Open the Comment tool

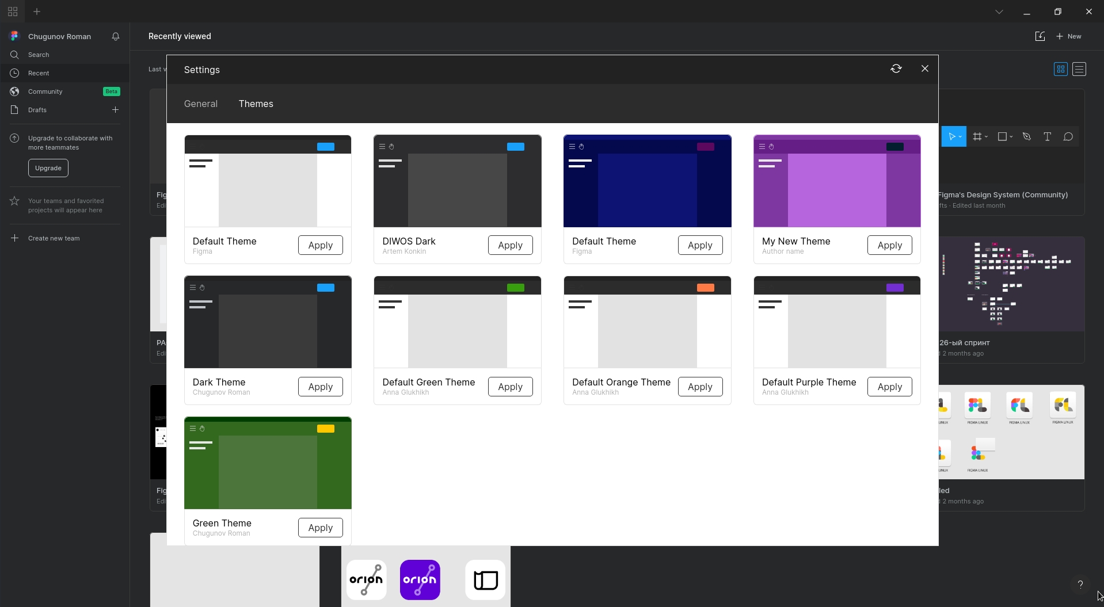(1069, 137)
